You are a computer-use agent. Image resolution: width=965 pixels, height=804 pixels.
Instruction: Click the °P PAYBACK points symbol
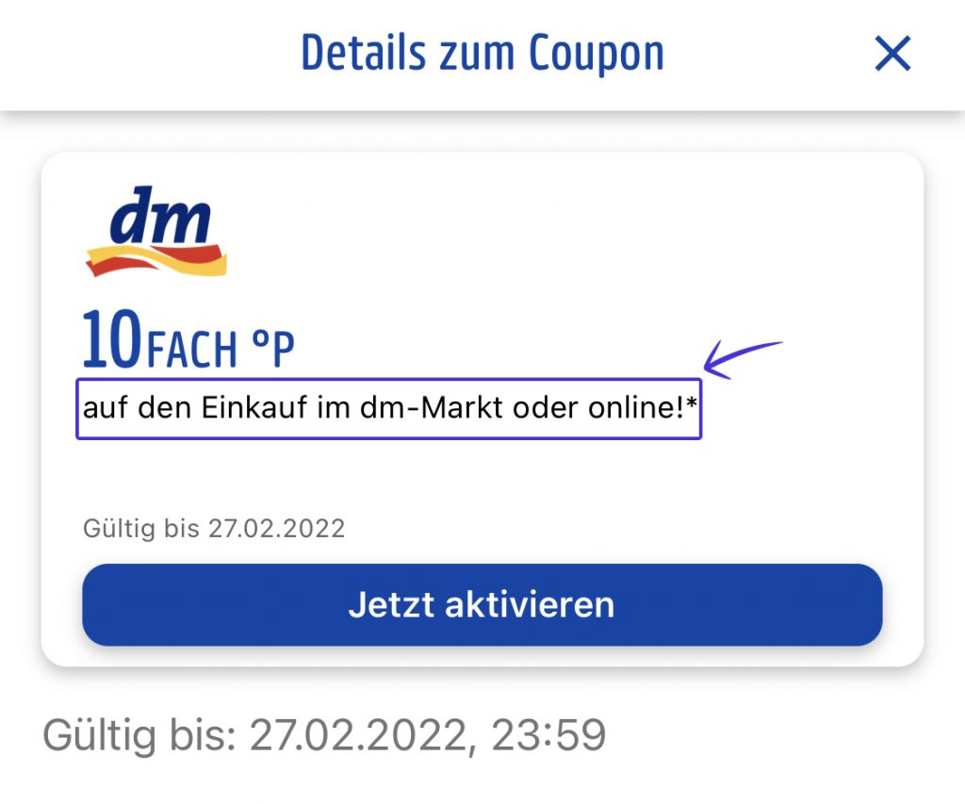[x=273, y=348]
